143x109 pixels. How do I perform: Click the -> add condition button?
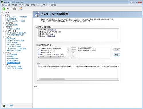pyautogui.click(x=74, y=49)
